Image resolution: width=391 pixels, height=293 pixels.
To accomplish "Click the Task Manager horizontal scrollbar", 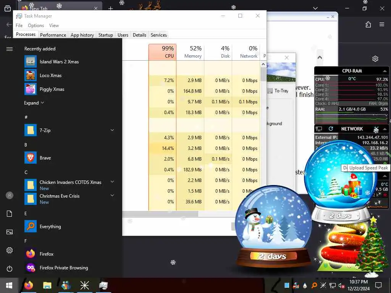I will (160, 214).
